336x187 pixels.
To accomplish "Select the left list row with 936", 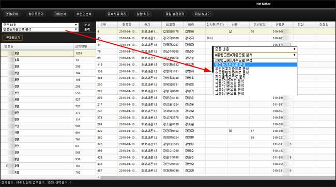I will [x=48, y=159].
